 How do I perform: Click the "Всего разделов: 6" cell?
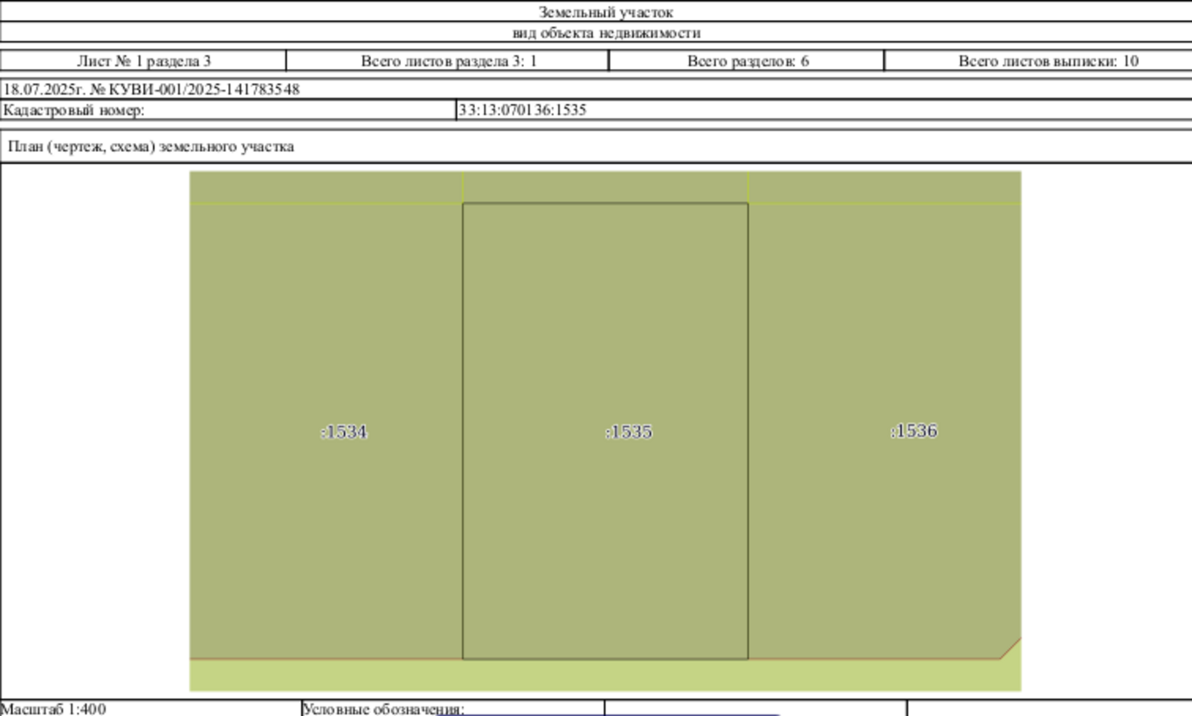tap(748, 61)
